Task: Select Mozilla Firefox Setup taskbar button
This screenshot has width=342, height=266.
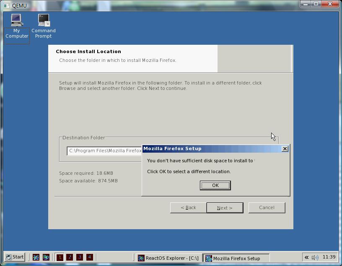Action: pyautogui.click(x=236, y=258)
